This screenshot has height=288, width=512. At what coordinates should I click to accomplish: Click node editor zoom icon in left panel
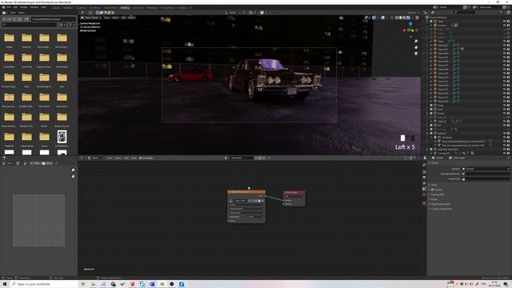click(x=73, y=170)
